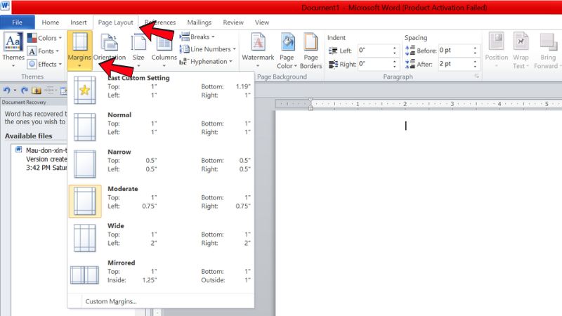This screenshot has height=316, width=562.
Task: Open the Hyphenation dropdown
Action: point(206,61)
